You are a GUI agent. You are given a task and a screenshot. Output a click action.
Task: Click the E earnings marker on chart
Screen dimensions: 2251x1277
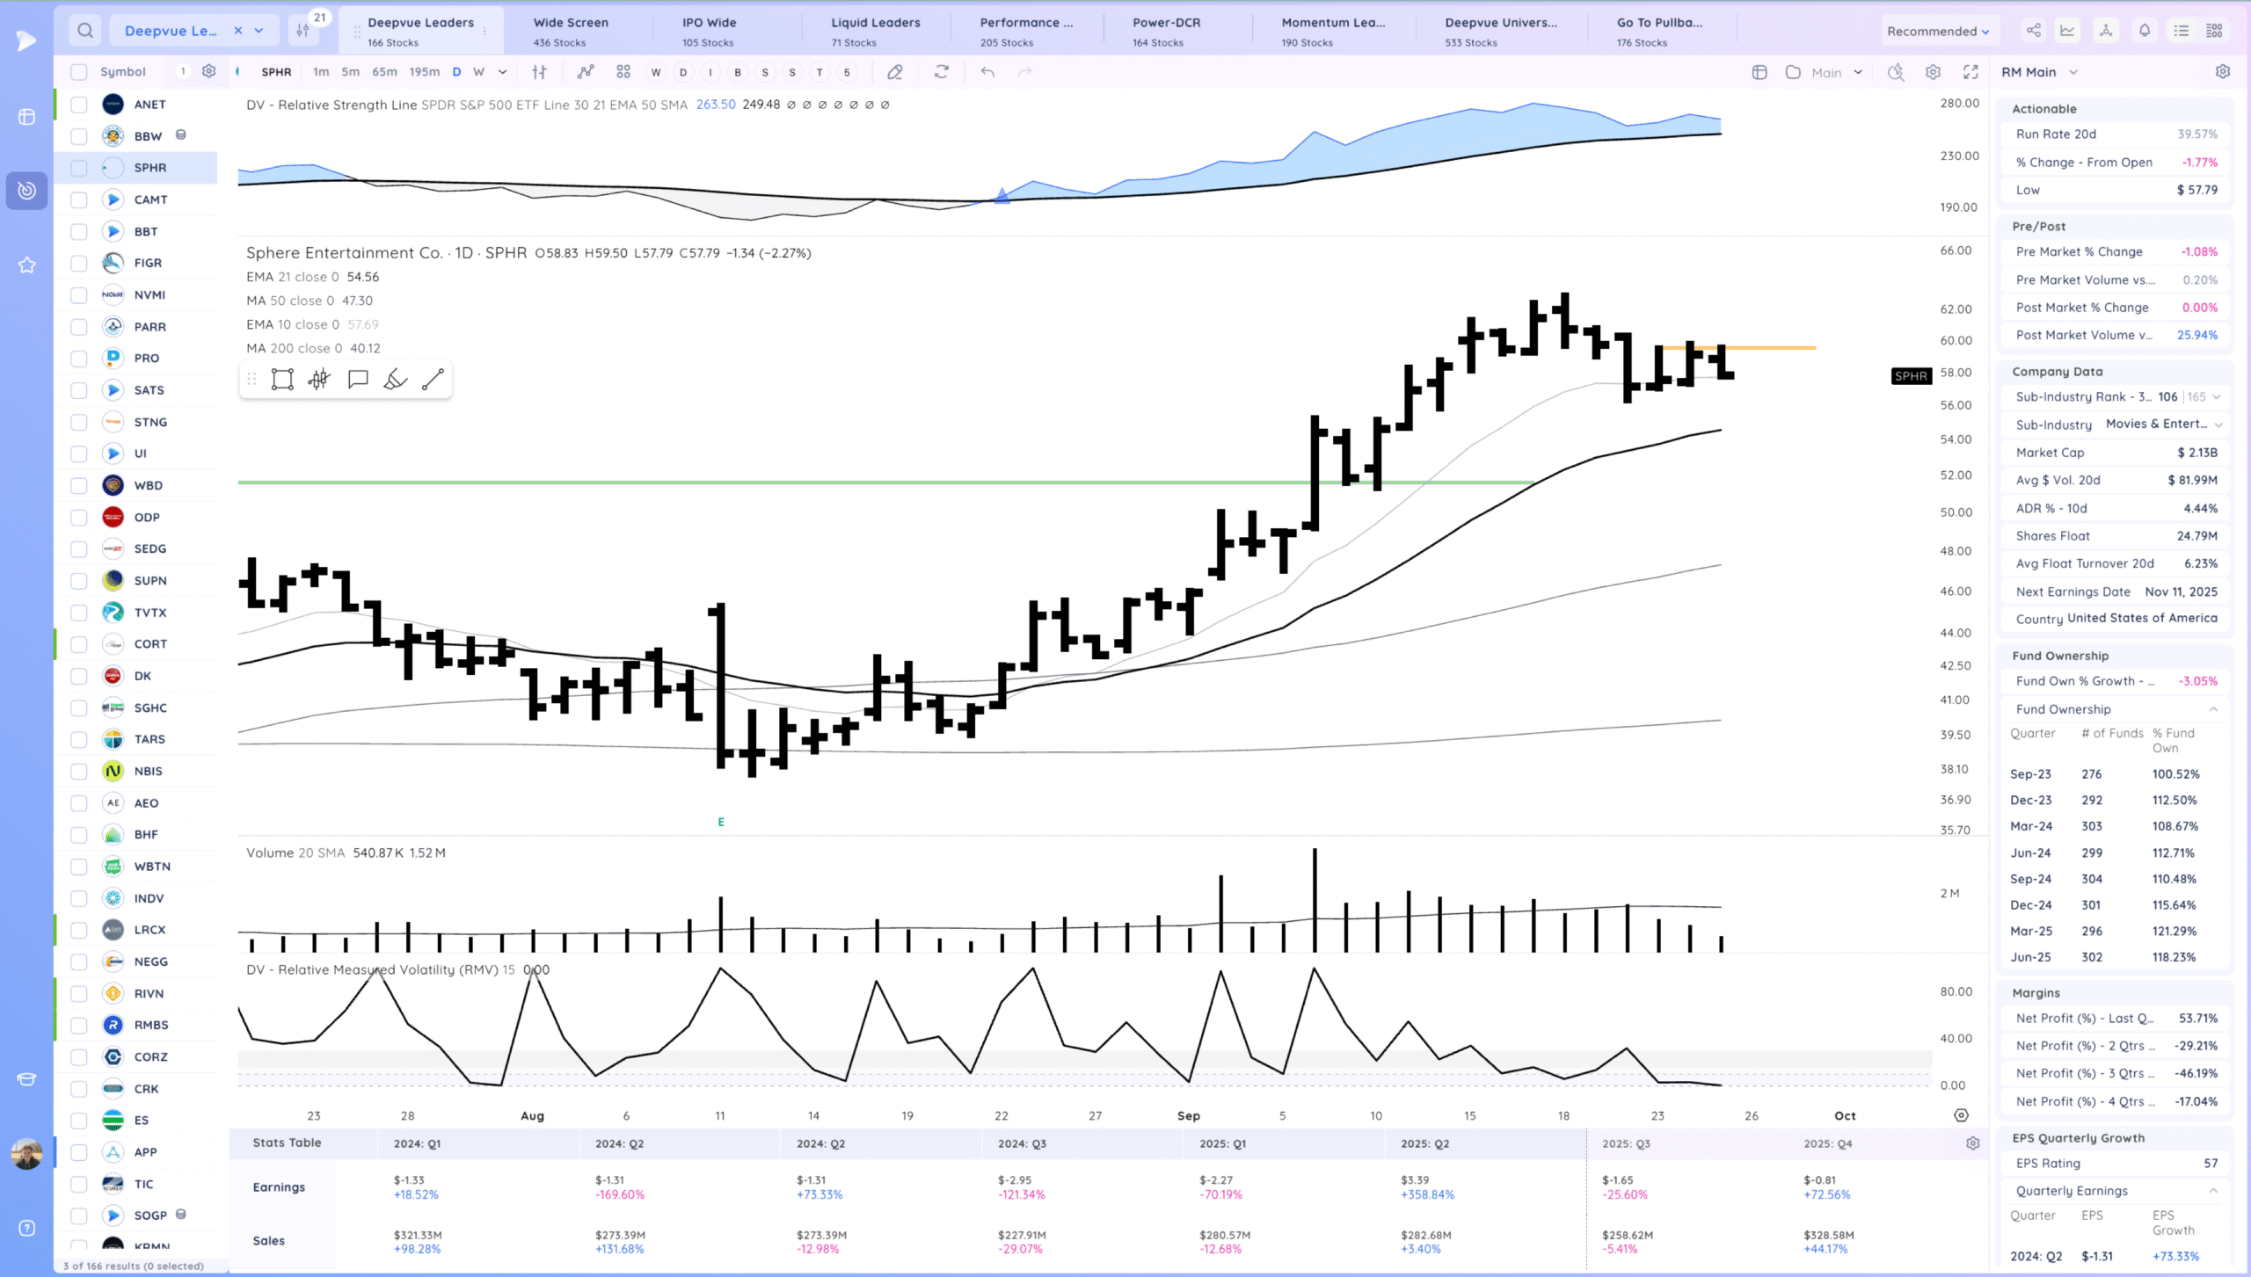coord(721,822)
